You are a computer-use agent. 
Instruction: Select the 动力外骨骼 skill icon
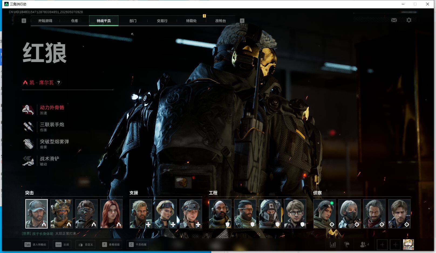pos(28,110)
